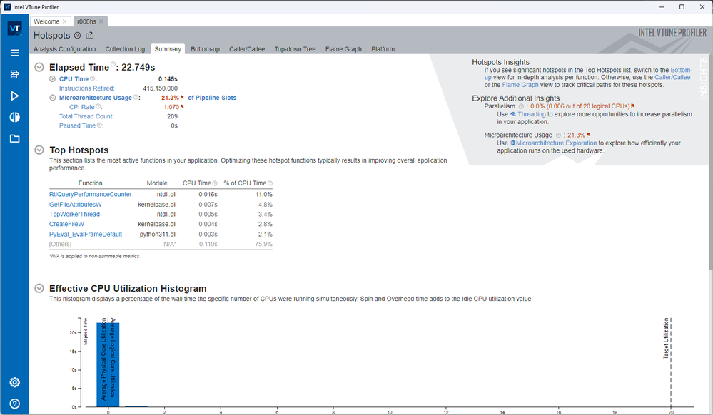
Task: Click the help icon next to CPU Time metric
Action: (92, 78)
